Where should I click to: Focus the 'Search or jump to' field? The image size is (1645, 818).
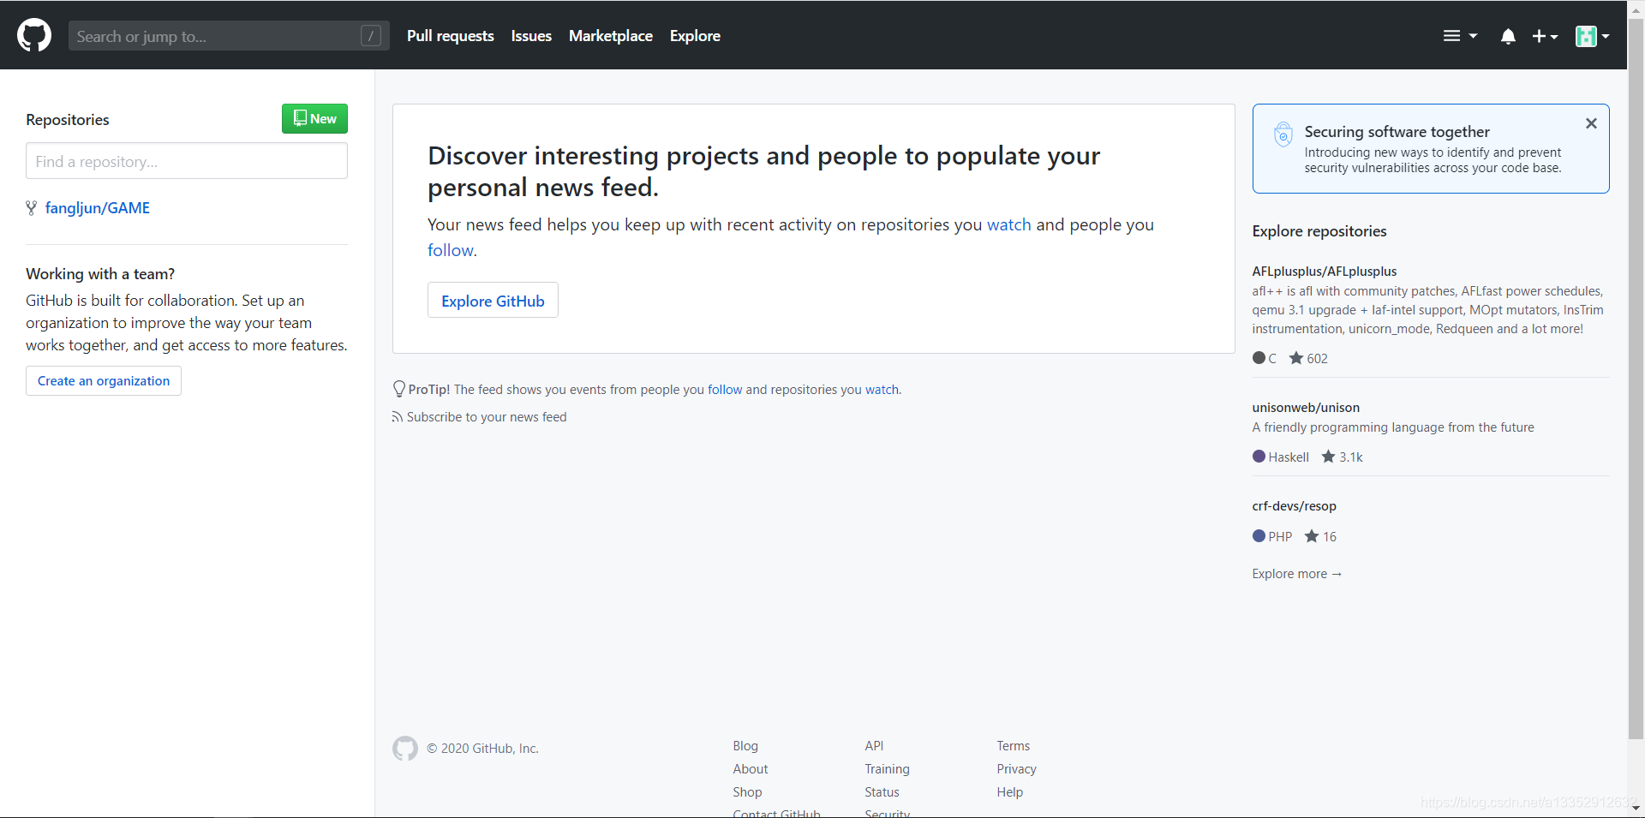coord(229,36)
